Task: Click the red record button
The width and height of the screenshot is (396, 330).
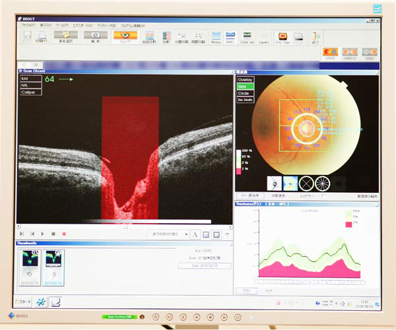Action: tap(64, 234)
